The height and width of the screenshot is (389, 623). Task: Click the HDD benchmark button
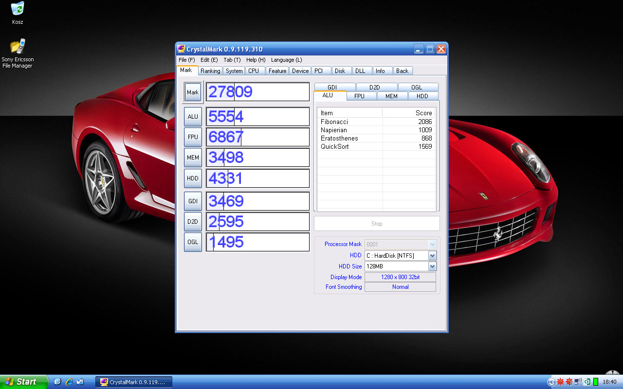click(193, 178)
